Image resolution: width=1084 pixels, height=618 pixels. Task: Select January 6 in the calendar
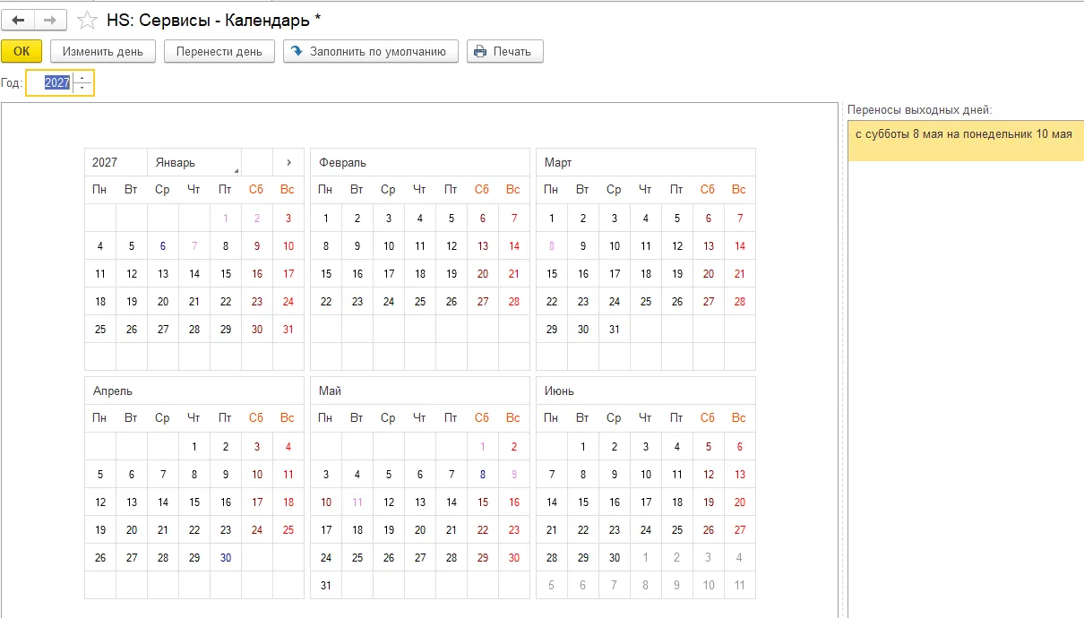163,246
